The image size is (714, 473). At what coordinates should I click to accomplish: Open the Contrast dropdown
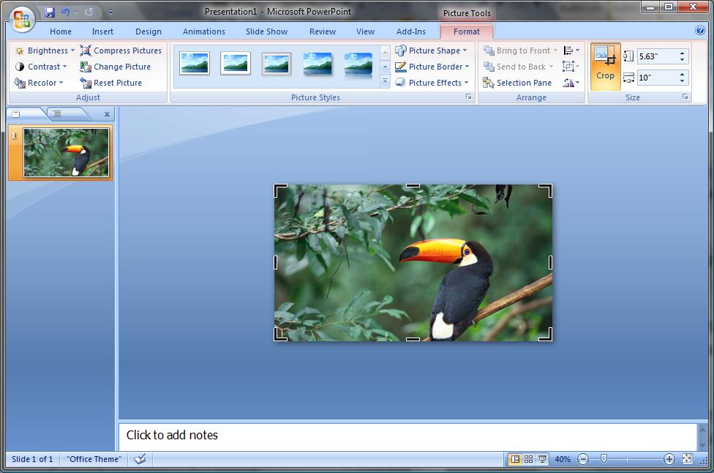[41, 67]
